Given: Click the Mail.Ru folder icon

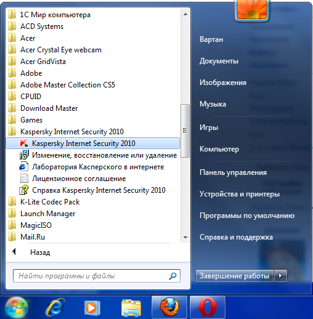Looking at the screenshot, I should [12, 237].
